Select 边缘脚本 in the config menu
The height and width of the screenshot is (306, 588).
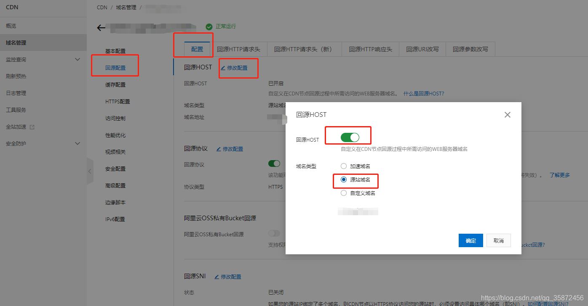click(115, 202)
